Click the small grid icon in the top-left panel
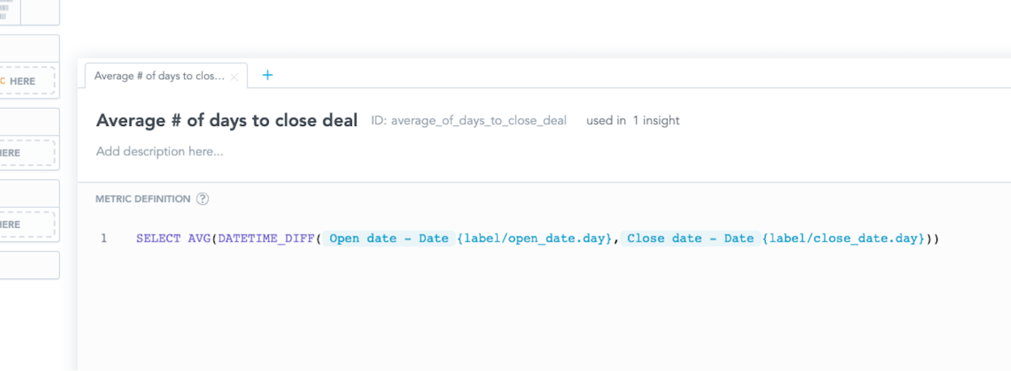 click(5, 9)
